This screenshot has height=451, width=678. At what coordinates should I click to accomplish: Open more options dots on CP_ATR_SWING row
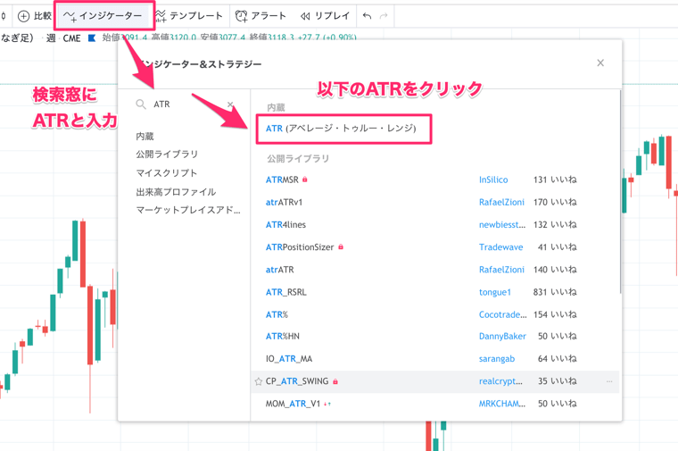click(x=609, y=381)
